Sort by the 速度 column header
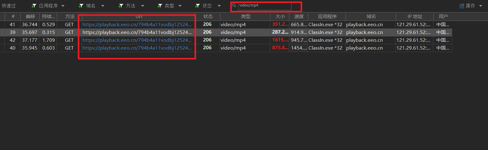The image size is (488, 150). tap(299, 17)
